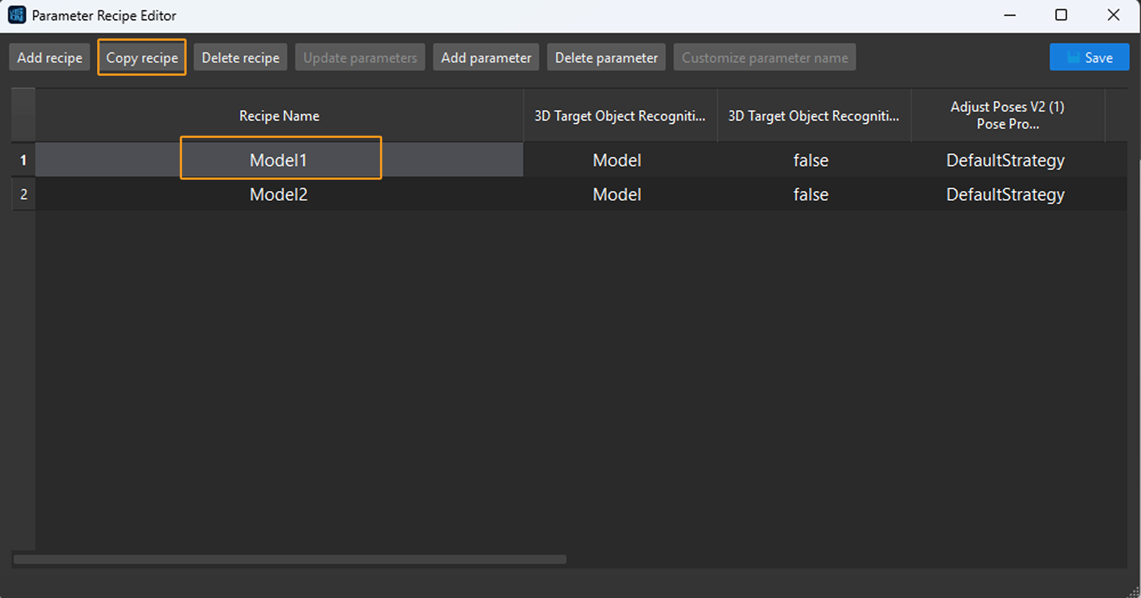Click row header number 2
Viewport: 1141px width, 598px height.
click(x=23, y=194)
